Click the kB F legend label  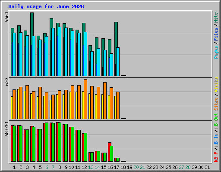216,157
